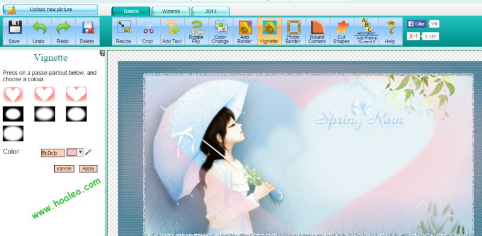Click the Facebook Like button
The width and height of the screenshot is (482, 236).
tap(416, 24)
